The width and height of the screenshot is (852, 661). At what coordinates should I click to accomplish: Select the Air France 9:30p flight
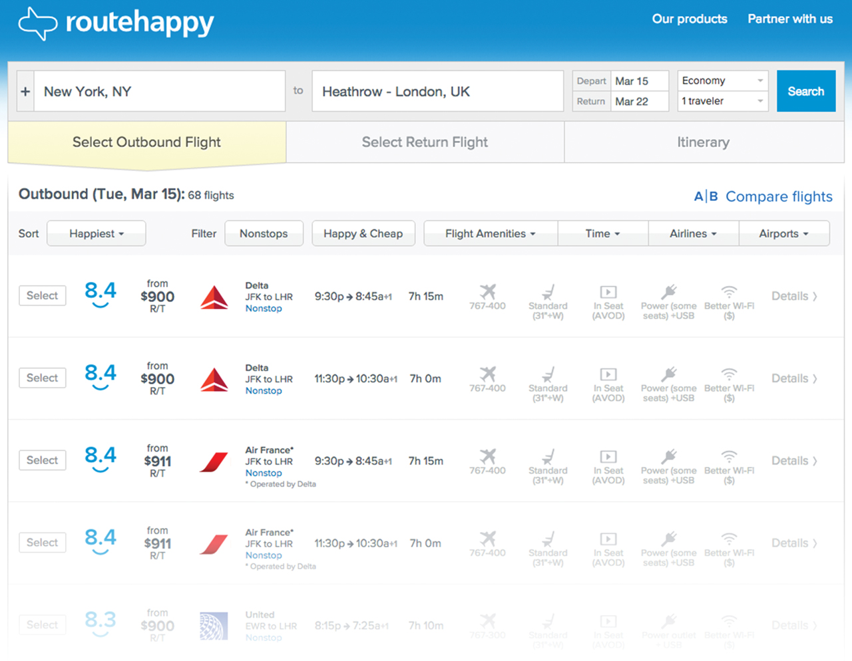[42, 460]
